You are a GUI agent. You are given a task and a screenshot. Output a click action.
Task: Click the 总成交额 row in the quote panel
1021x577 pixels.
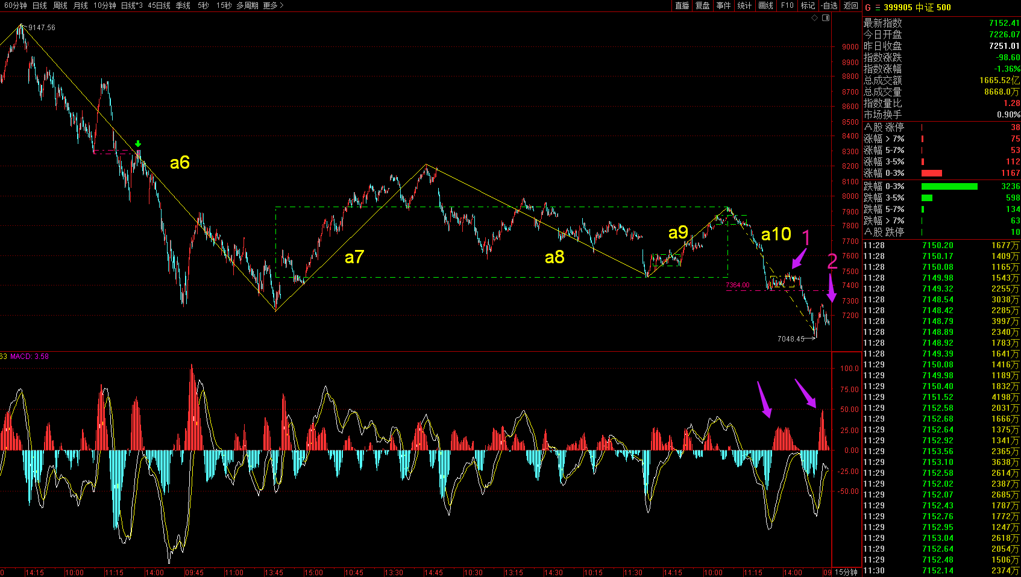pyautogui.click(x=941, y=80)
